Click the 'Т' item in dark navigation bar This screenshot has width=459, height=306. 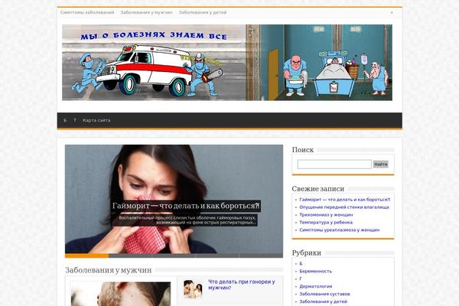[75, 120]
